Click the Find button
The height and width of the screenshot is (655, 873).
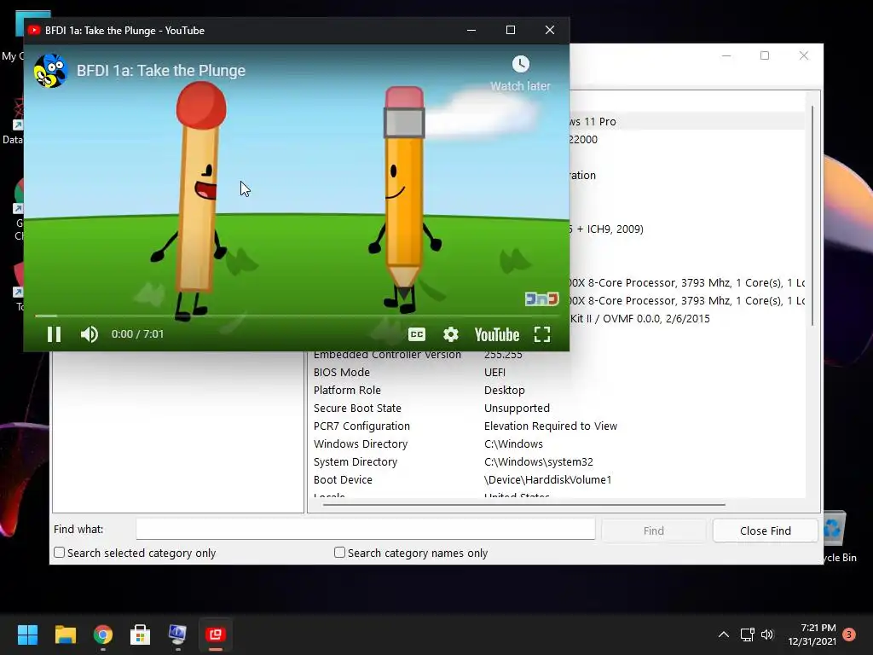pos(654,530)
